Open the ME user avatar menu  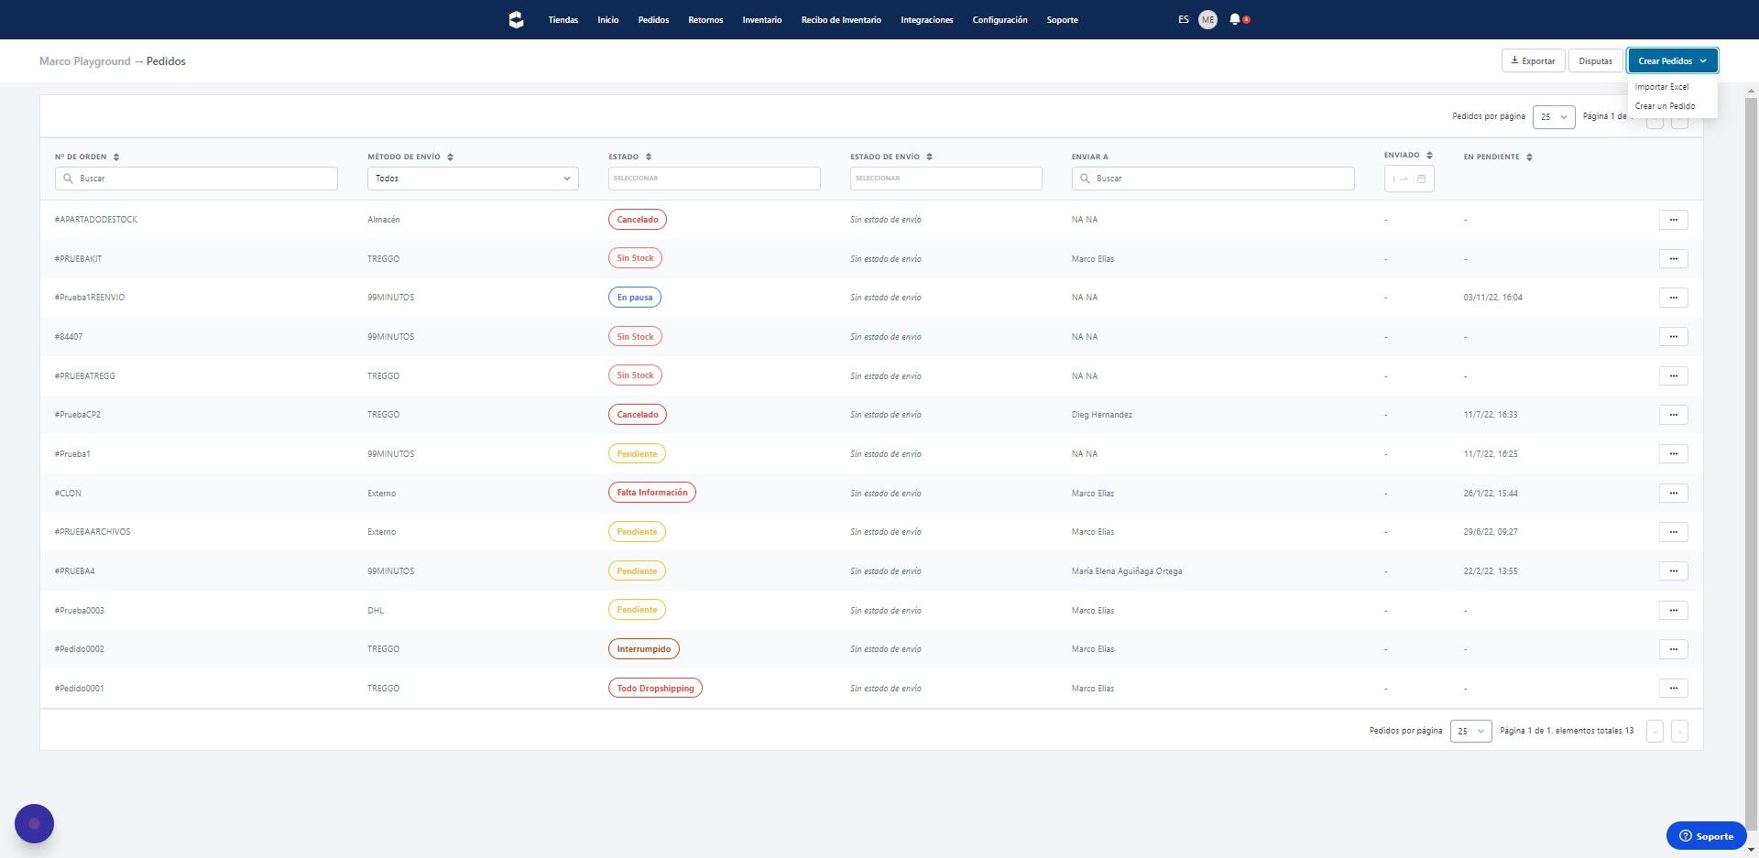1207,19
